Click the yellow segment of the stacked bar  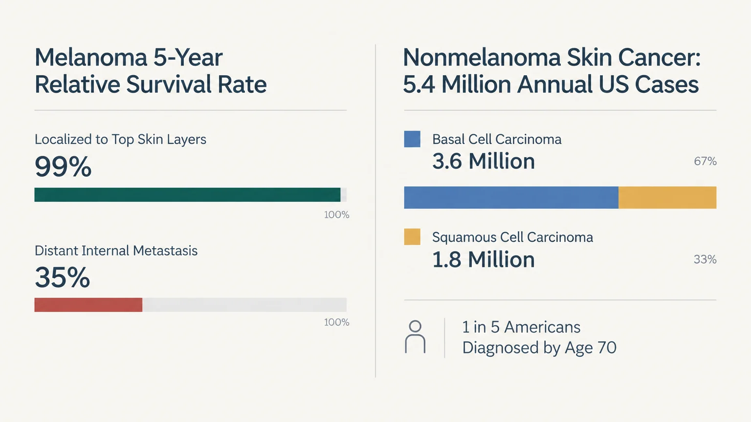click(667, 197)
